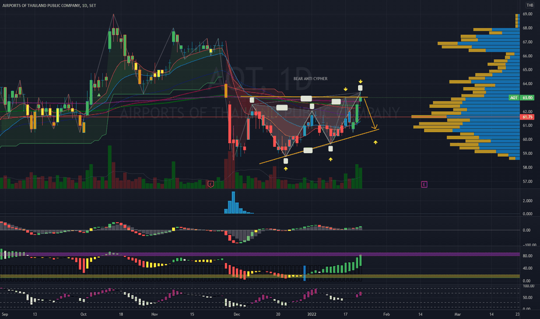Click the 67.00 price axis label
Image resolution: width=540 pixels, height=319 pixels.
528,42
